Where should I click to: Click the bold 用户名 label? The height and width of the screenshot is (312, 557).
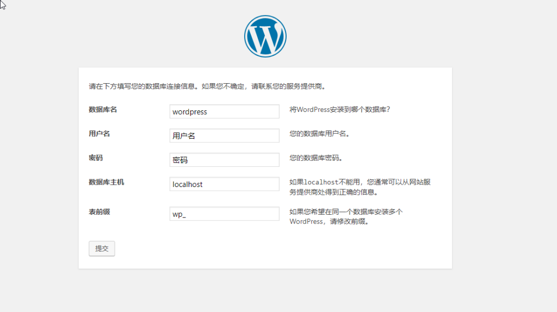[x=99, y=134]
